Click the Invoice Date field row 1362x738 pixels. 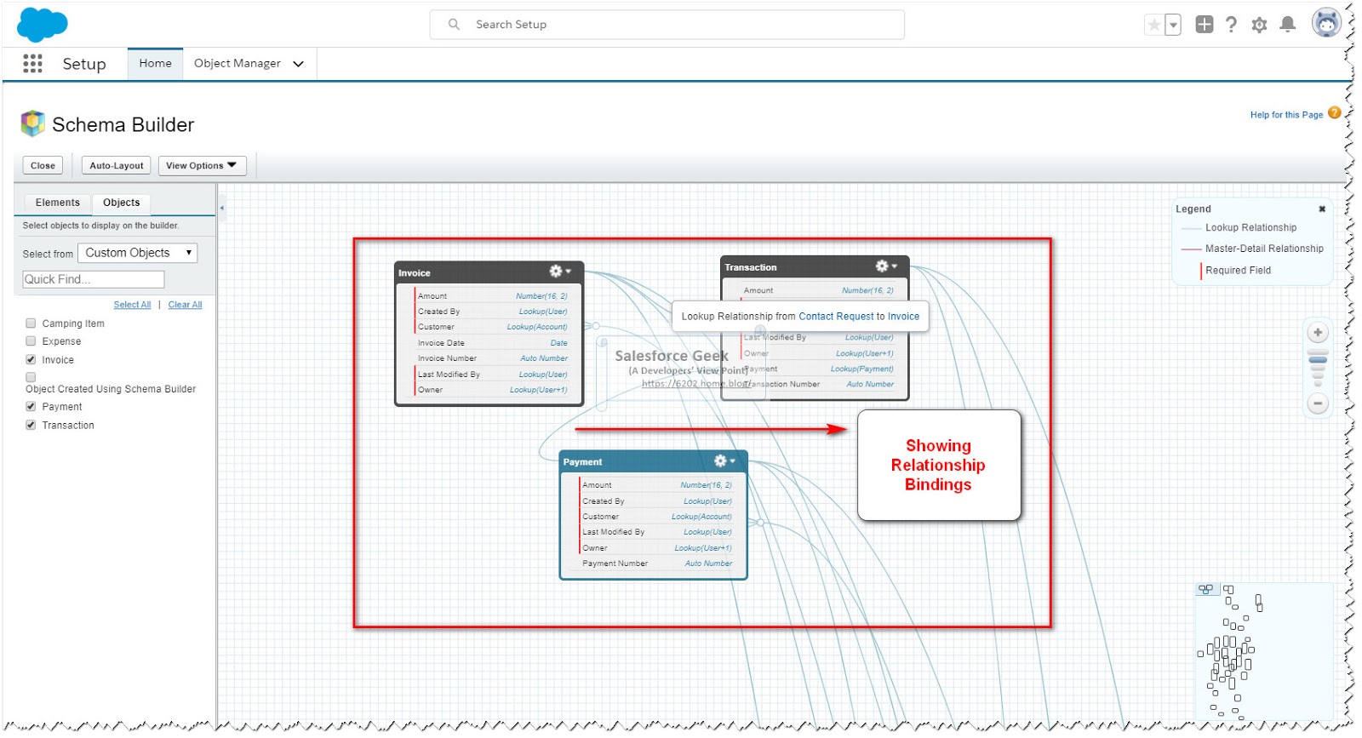pos(492,343)
